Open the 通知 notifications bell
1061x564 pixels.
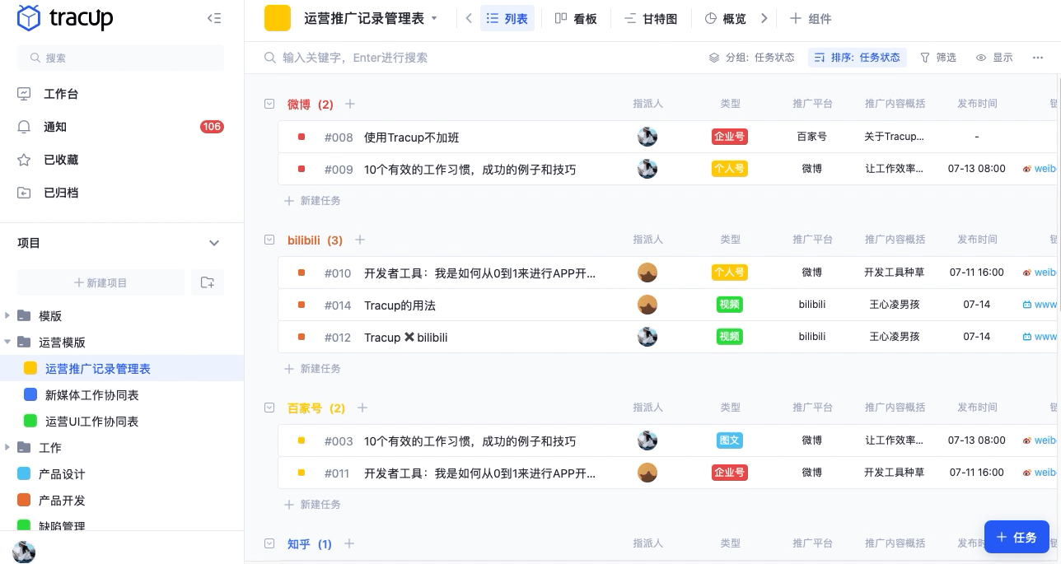55,127
